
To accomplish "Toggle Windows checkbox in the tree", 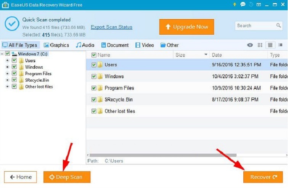I will 14,67.
